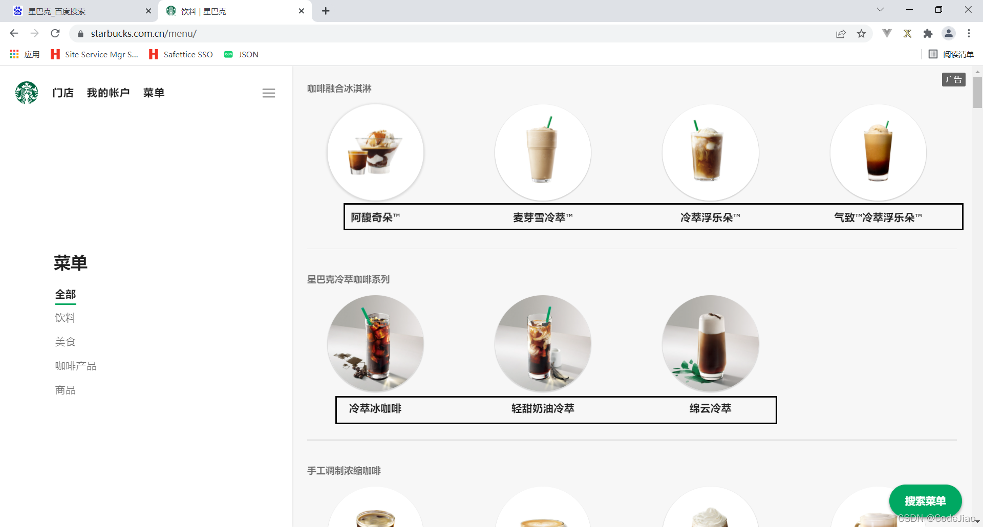Click the 咖啡融合冰淇淋 section heading

point(339,89)
